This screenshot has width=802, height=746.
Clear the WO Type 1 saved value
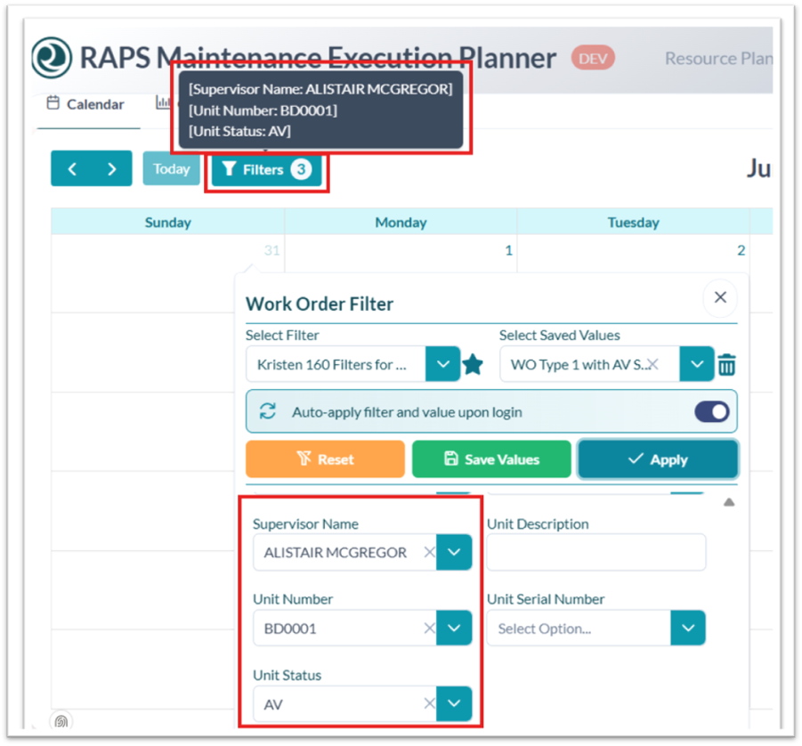point(653,364)
